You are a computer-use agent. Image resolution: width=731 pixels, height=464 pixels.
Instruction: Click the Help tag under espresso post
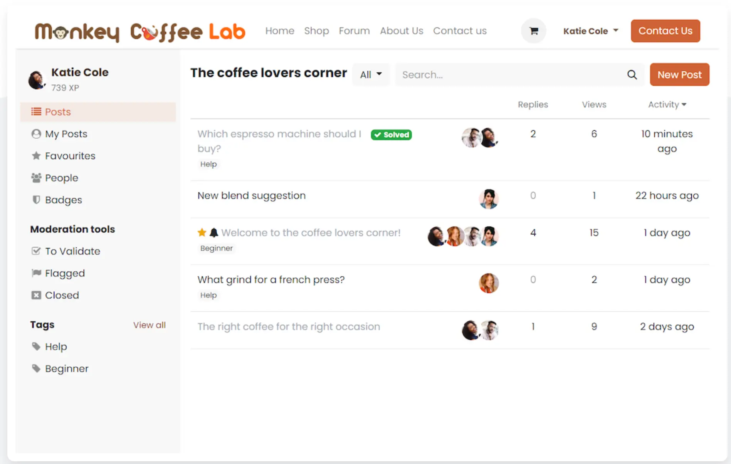click(x=208, y=164)
